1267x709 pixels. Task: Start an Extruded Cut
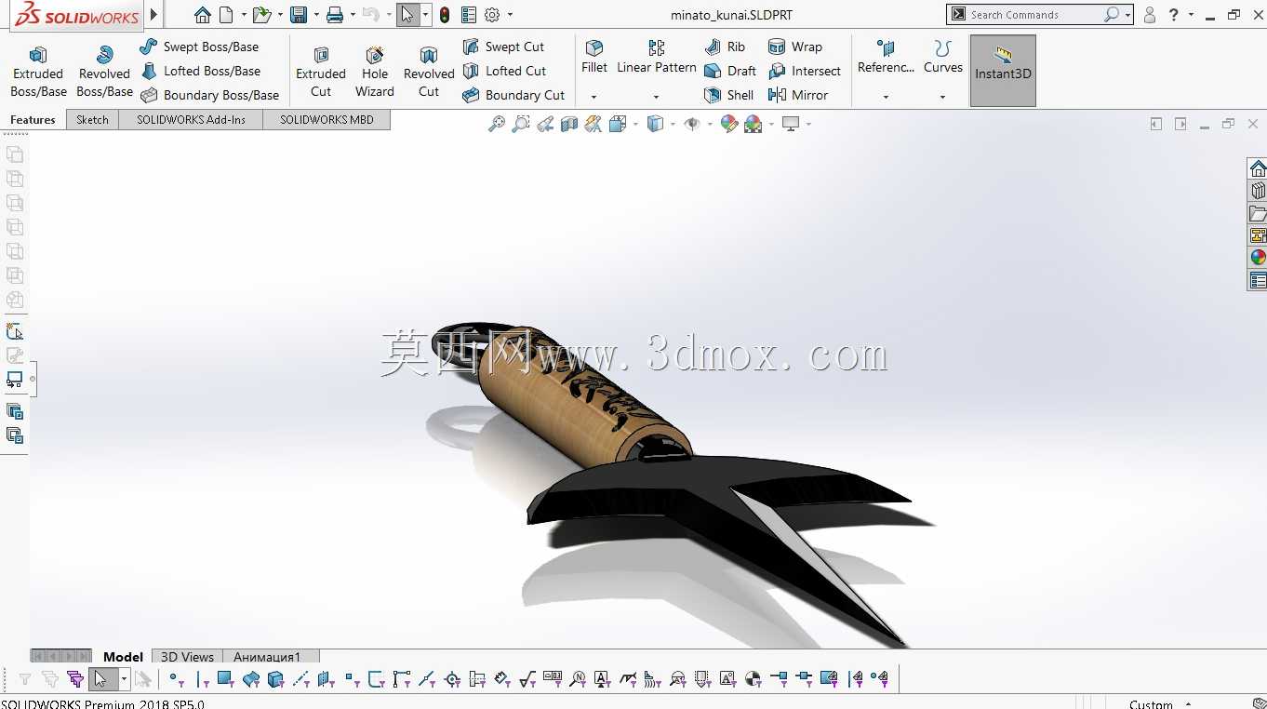click(x=321, y=72)
